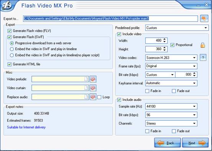The width and height of the screenshot is (212, 151).
Task: Clear the Video curtain file with red button
Action: (x=93, y=88)
